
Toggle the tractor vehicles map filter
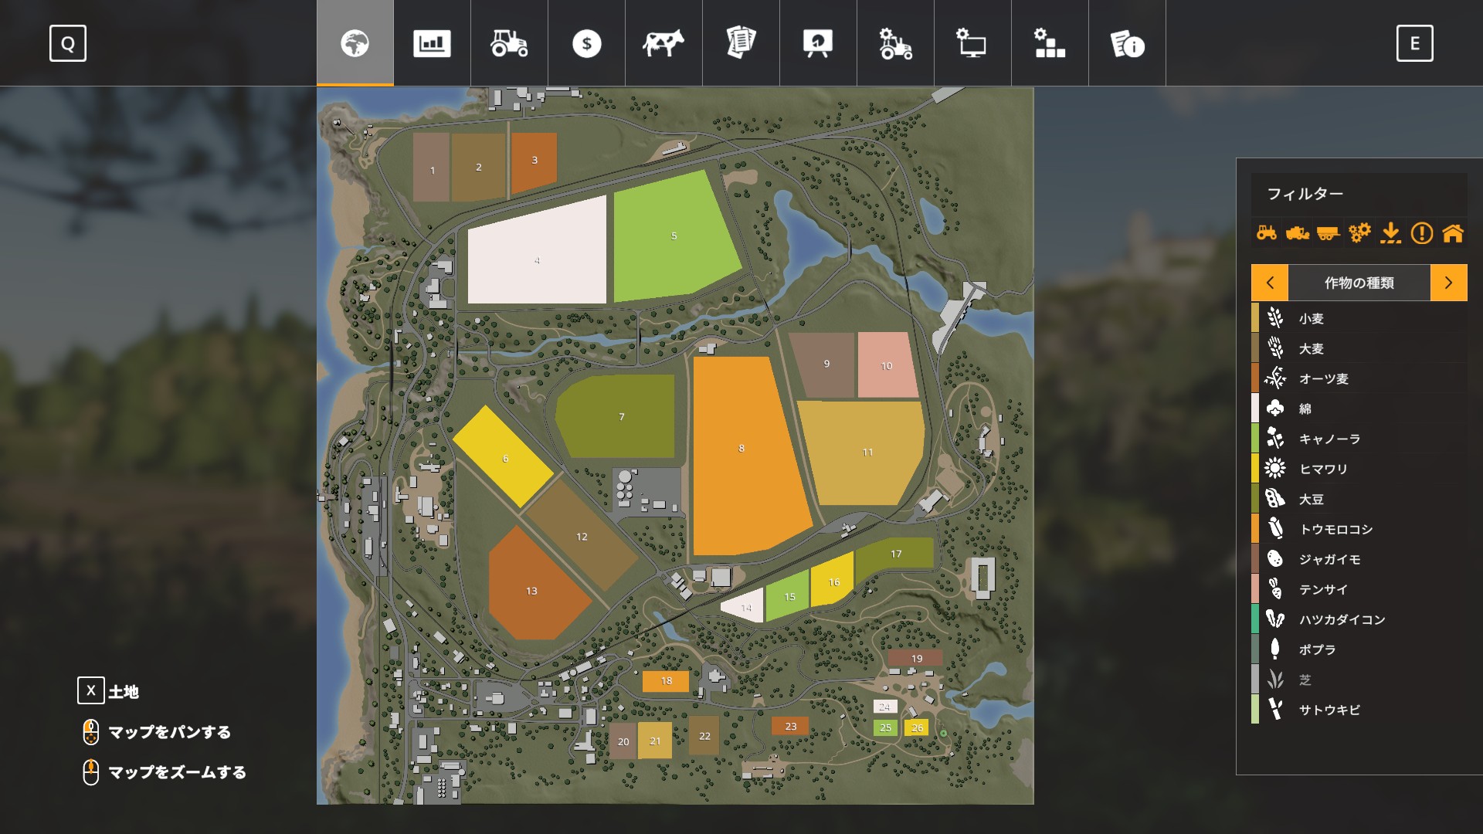tap(1266, 232)
